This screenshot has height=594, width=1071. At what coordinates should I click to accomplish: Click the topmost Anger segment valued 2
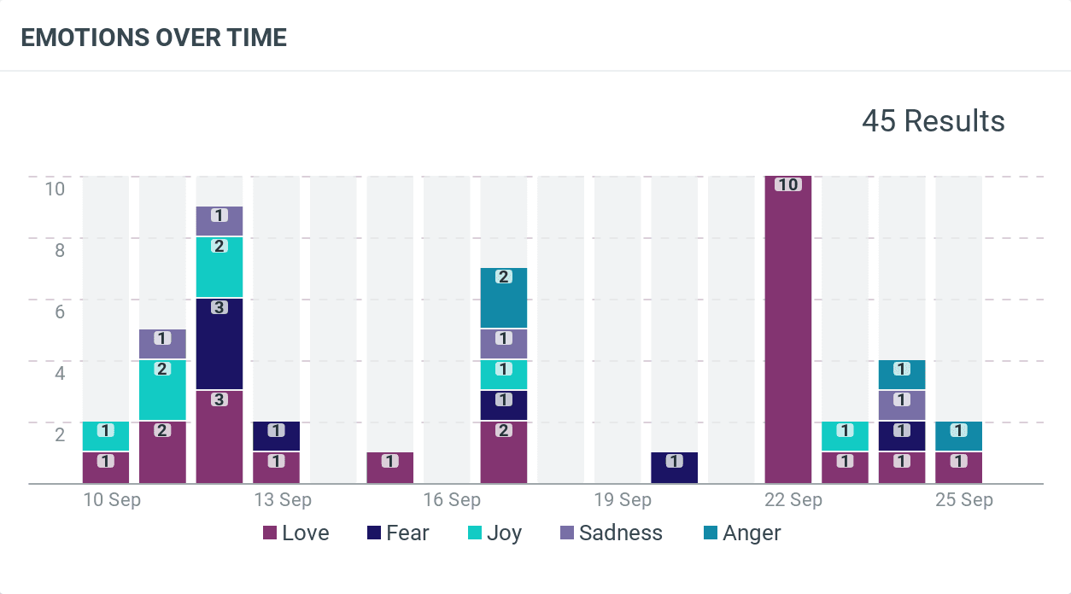coord(504,297)
